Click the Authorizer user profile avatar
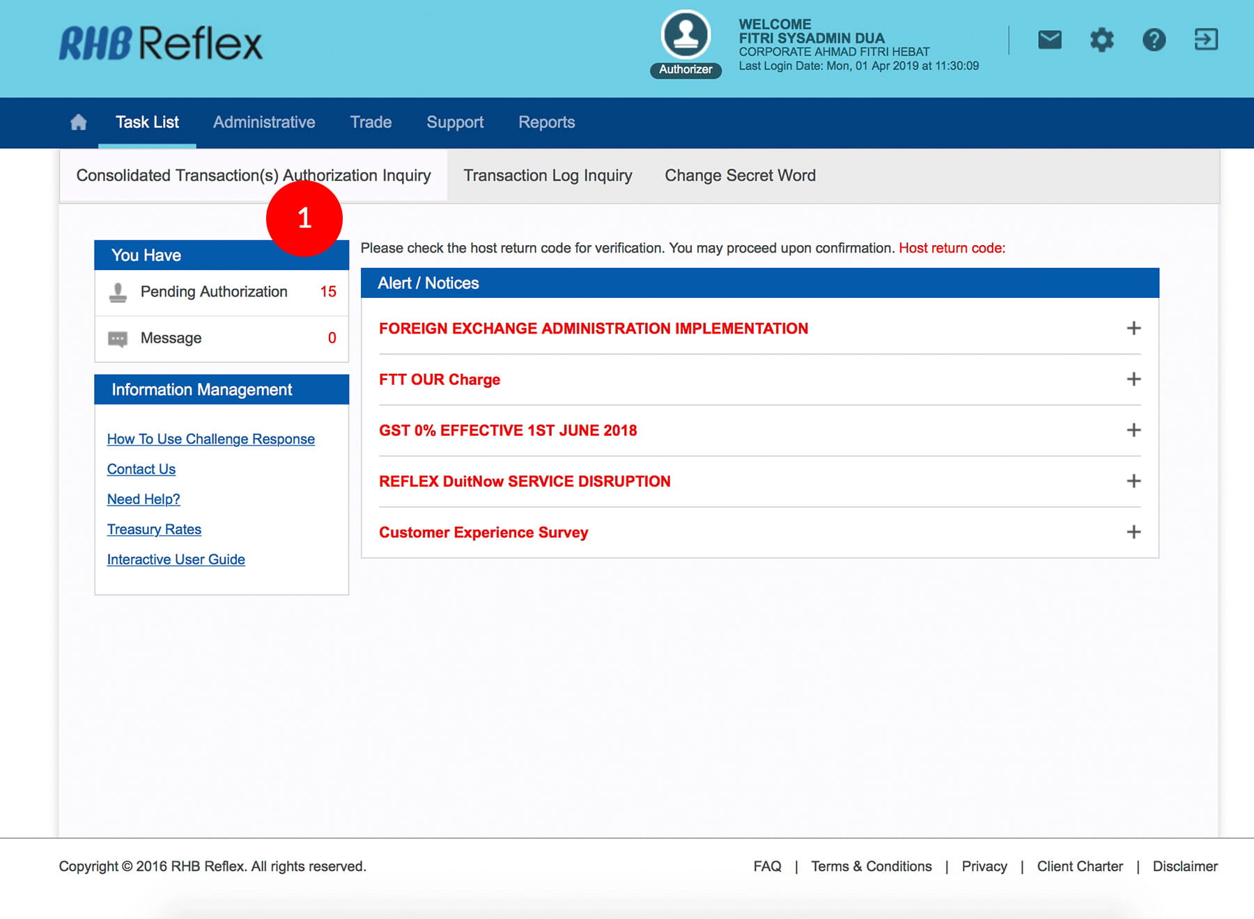1254x919 pixels. (x=686, y=35)
